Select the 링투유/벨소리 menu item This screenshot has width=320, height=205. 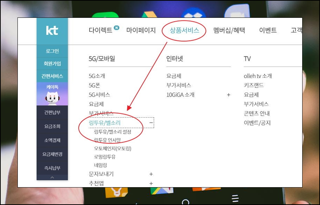pos(105,123)
